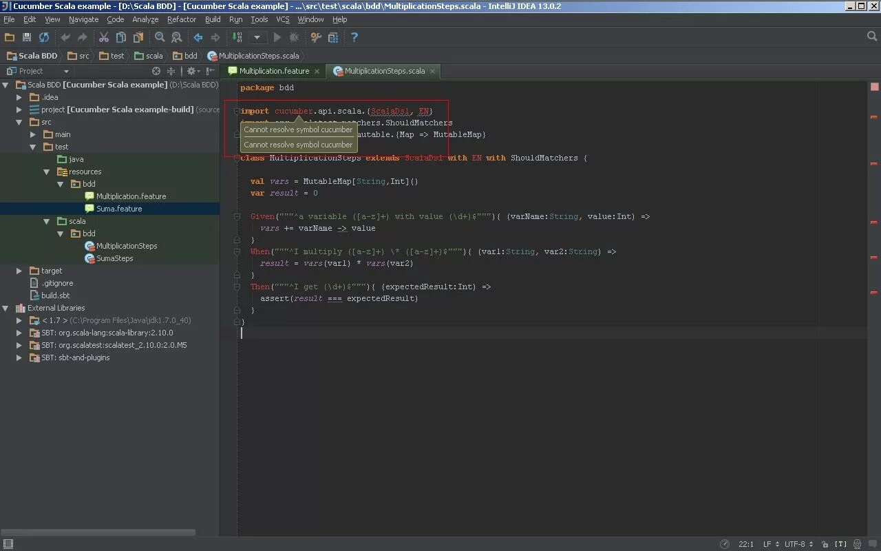
Task: Click the Synchronize refresh icon
Action: pyautogui.click(x=44, y=37)
